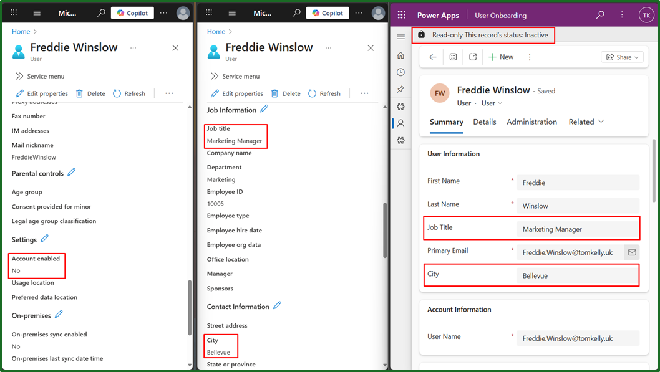Click the pencil icon next to Parental controls
This screenshot has height=372, width=660.
coord(72,173)
